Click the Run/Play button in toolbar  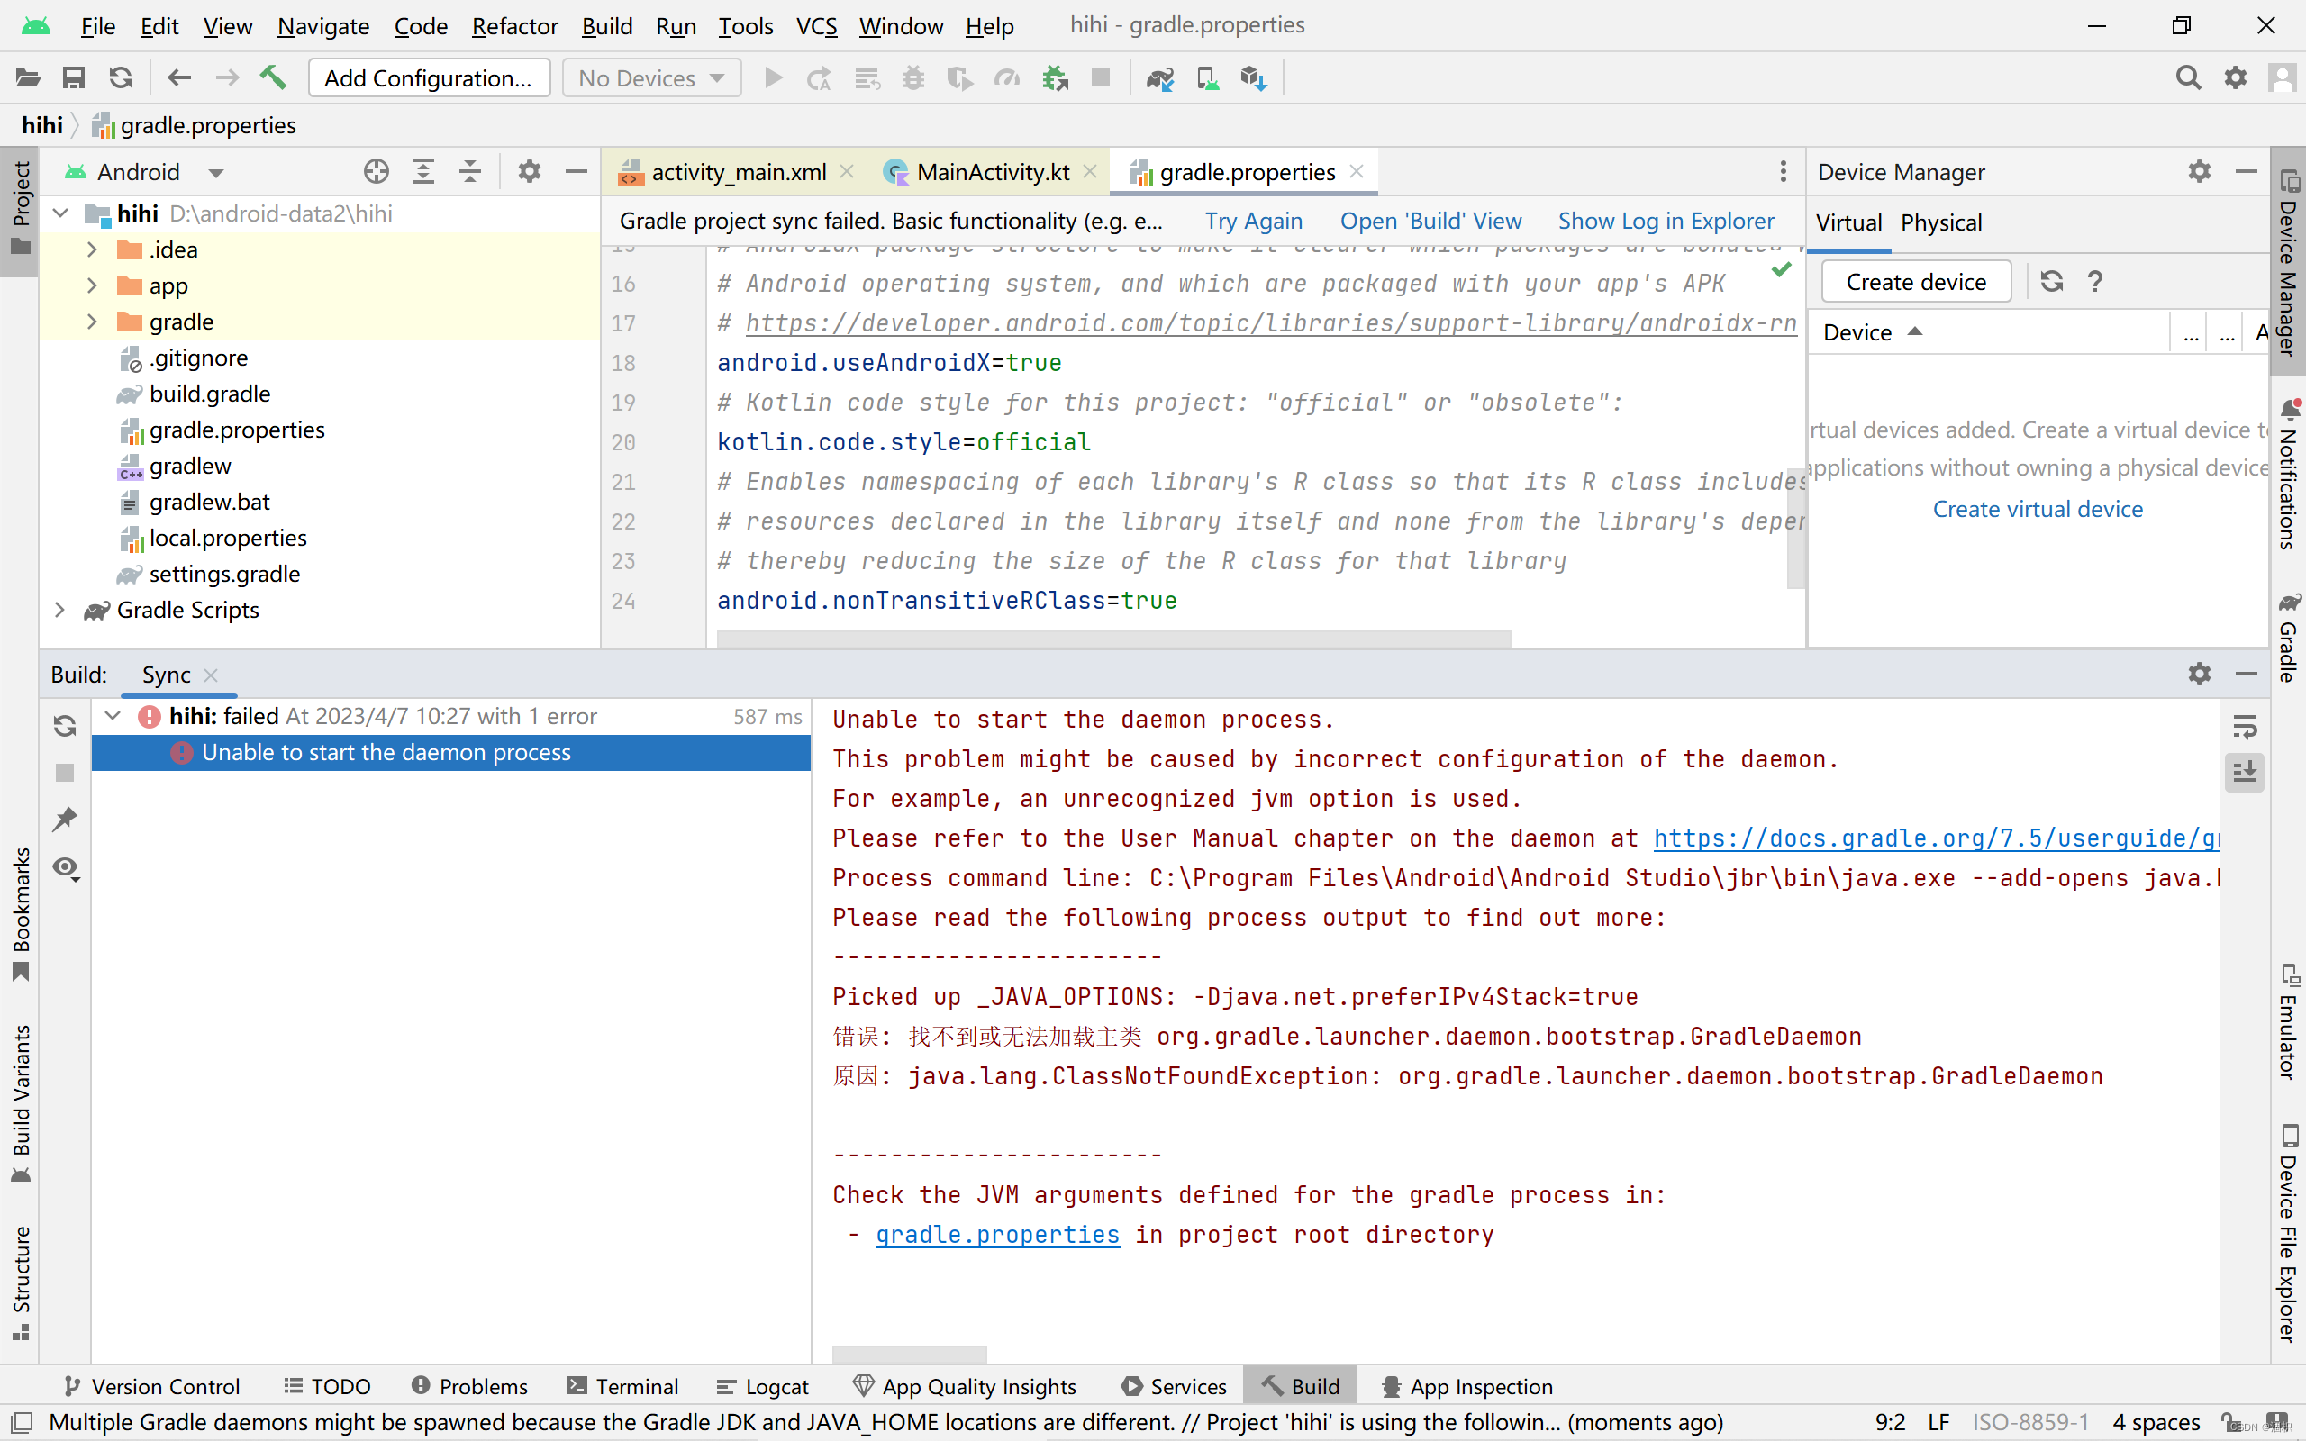pos(774,78)
